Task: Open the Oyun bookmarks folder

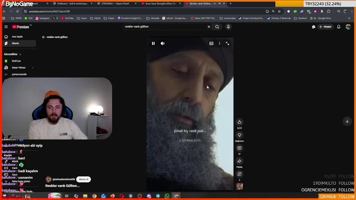Action: [x=81, y=18]
